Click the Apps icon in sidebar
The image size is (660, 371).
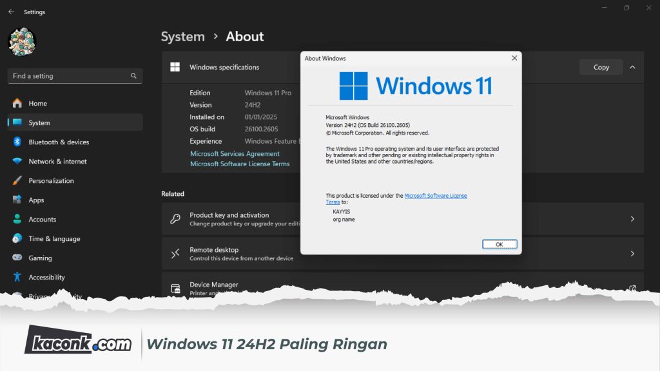point(17,200)
